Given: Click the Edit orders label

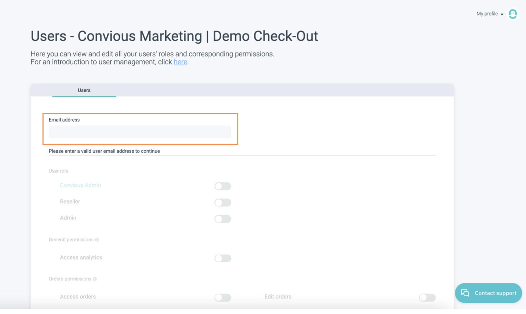Looking at the screenshot, I should [x=278, y=297].
